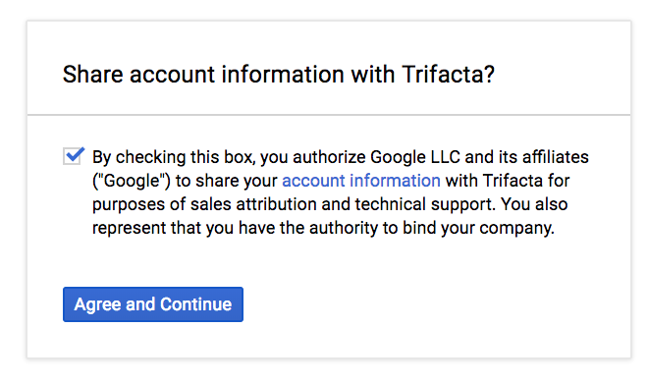Click the consent text starting "By checking this box"
648x383 pixels.
pyautogui.click(x=340, y=192)
